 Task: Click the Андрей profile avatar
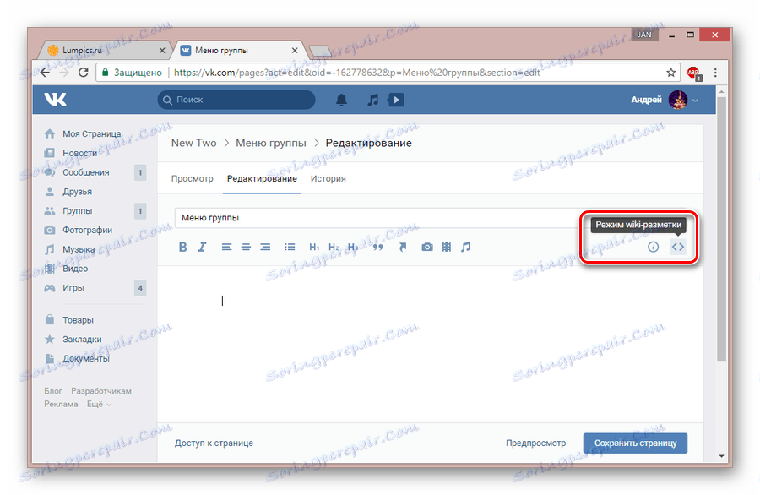677,100
